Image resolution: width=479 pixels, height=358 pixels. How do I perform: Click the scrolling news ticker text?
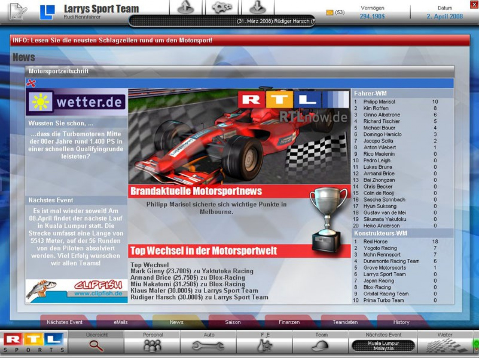tap(276, 21)
